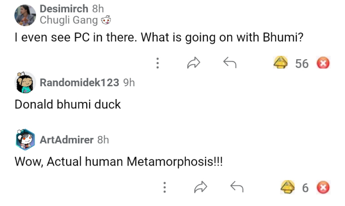Downvote the comment with 6 points
This screenshot has width=345, height=206.
pyautogui.click(x=323, y=187)
